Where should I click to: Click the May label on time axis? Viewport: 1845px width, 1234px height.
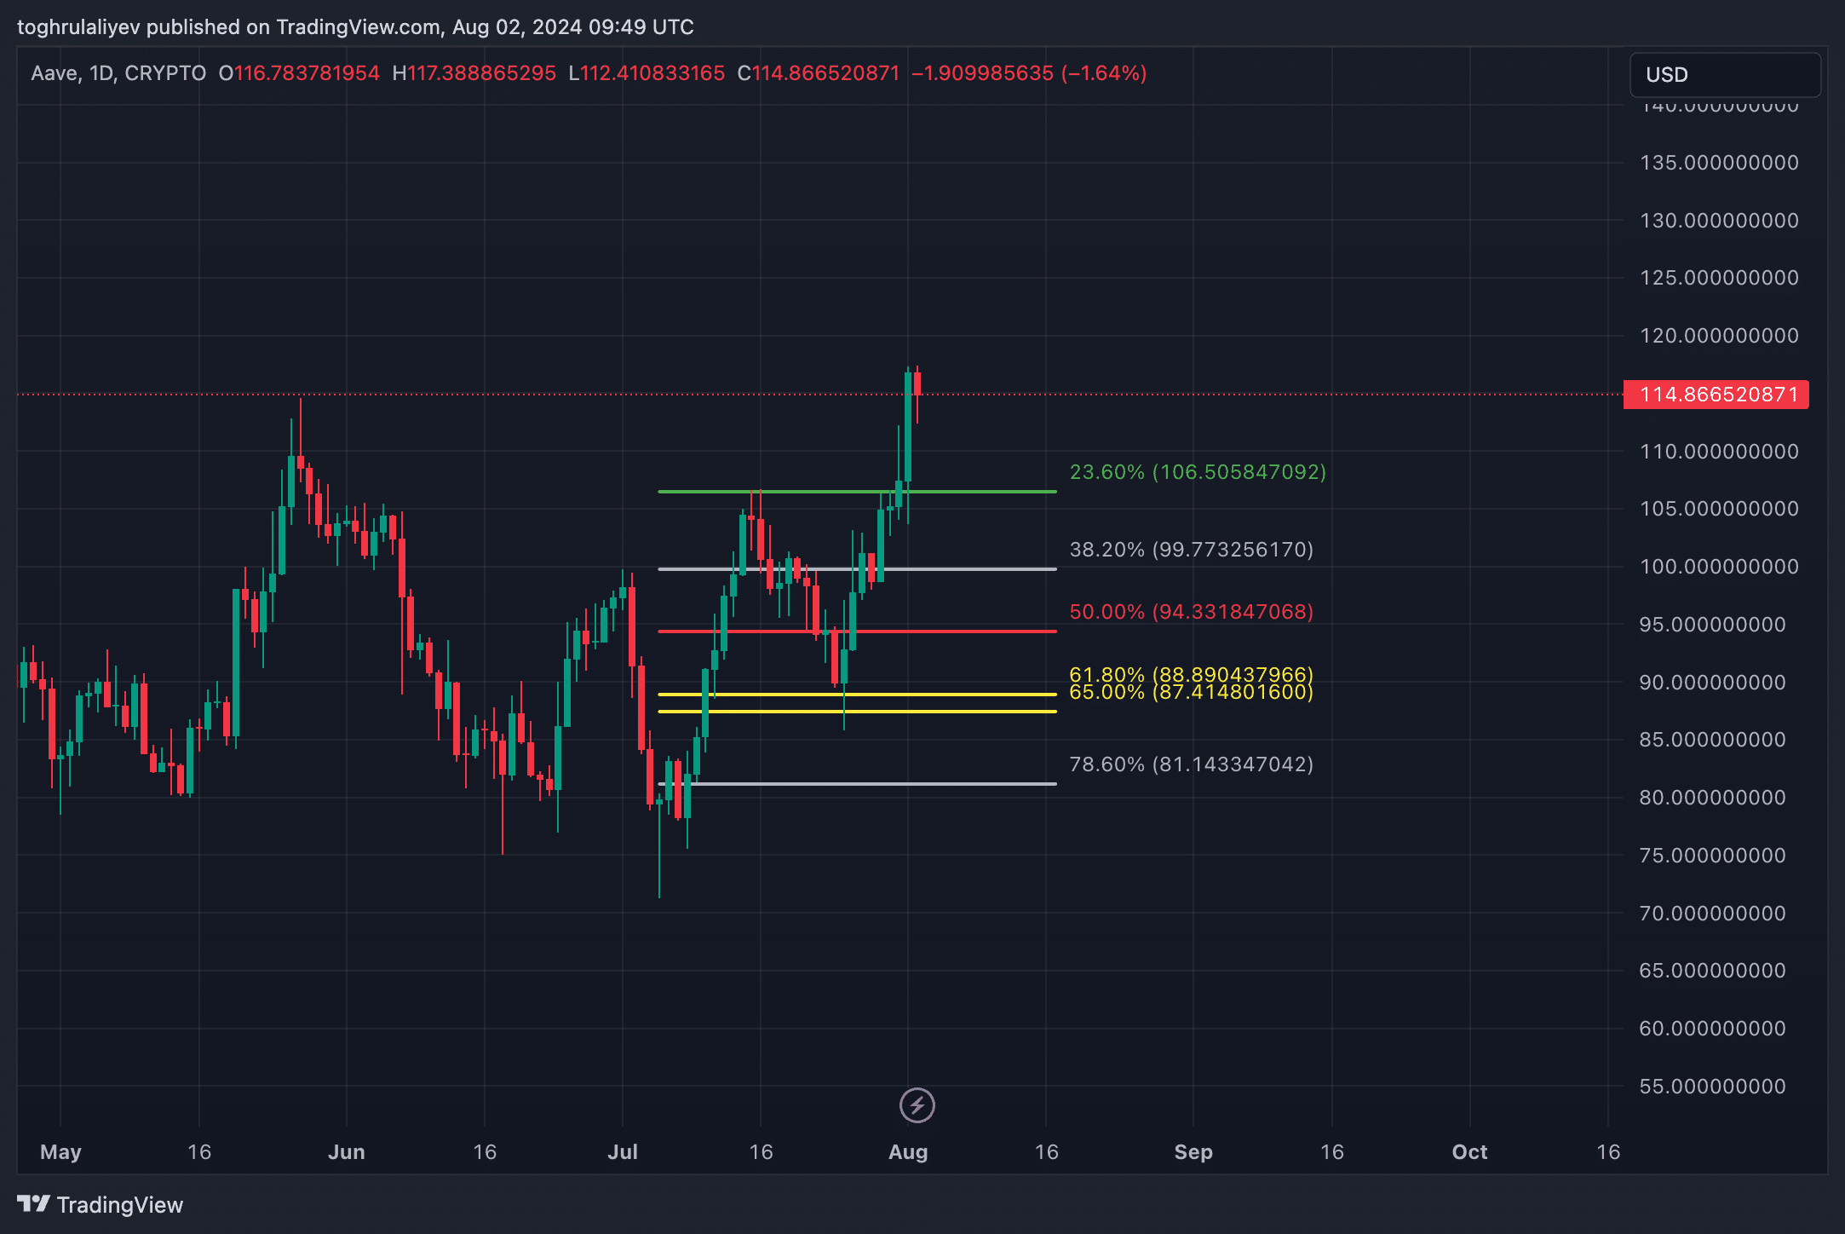(60, 1152)
